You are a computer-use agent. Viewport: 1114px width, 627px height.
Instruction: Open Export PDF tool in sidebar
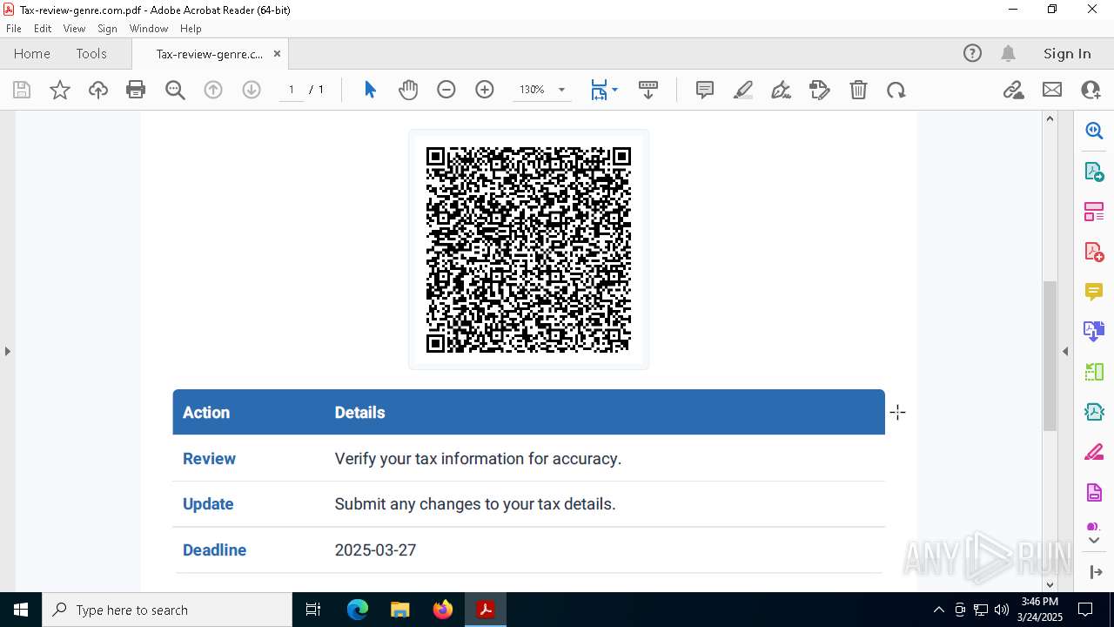[1094, 172]
